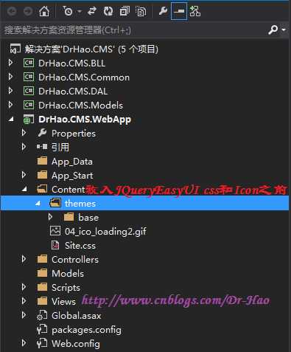Expand the Views folder
This screenshot has height=352, width=291.
click(24, 301)
